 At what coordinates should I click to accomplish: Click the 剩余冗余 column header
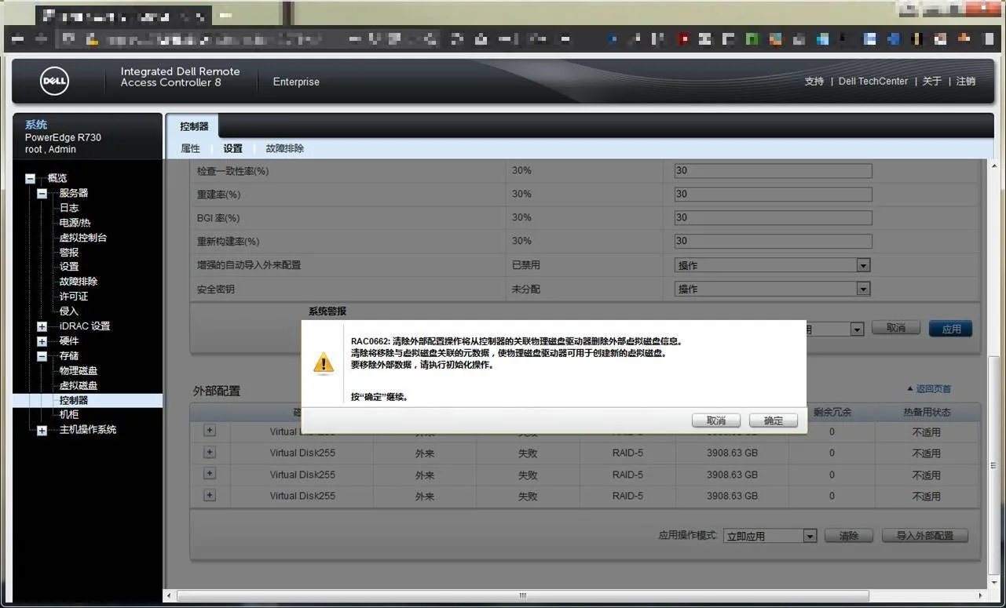click(x=832, y=413)
